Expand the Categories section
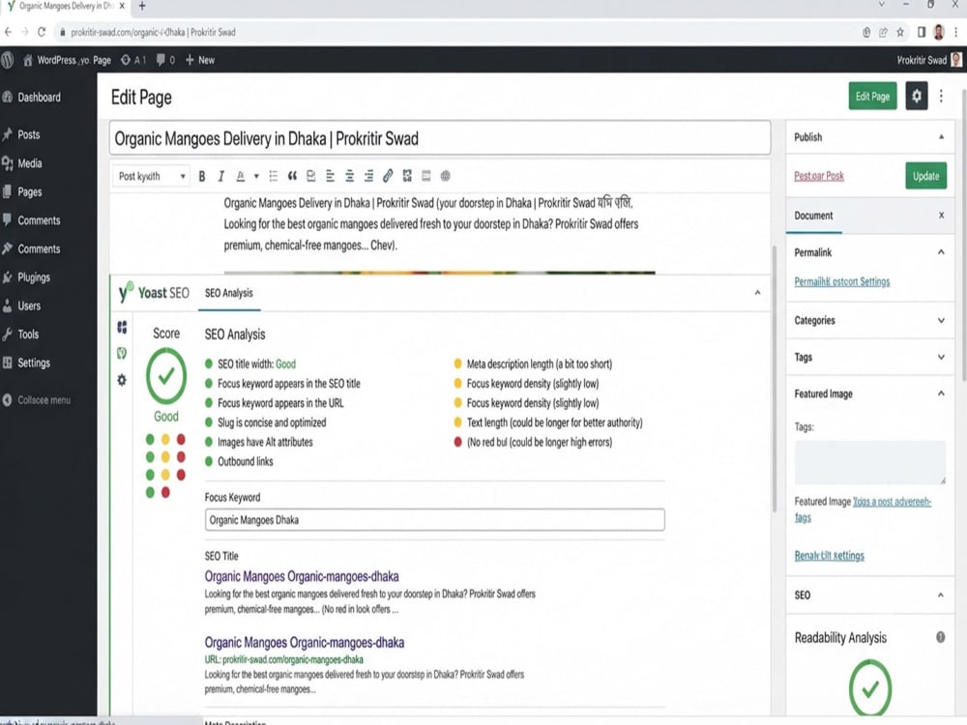967x725 pixels. click(x=941, y=321)
